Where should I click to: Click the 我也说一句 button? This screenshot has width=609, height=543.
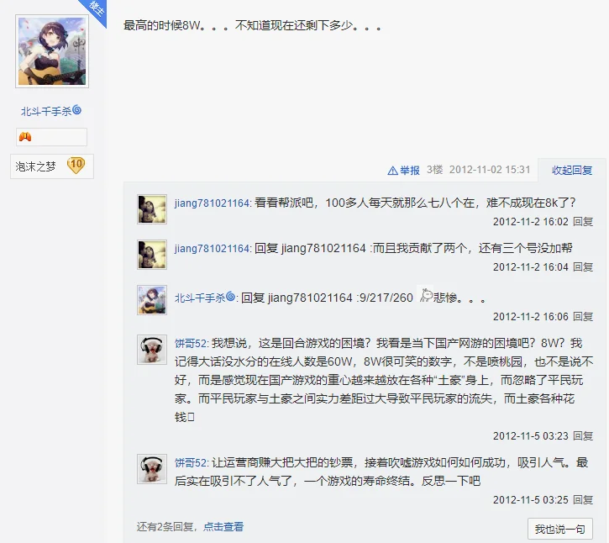pyautogui.click(x=560, y=529)
